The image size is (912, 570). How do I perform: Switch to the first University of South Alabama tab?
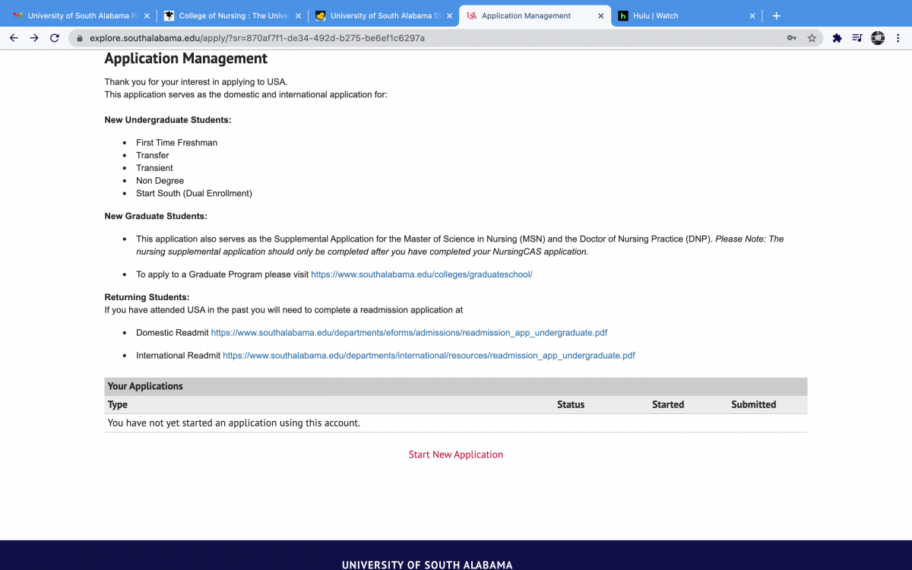coord(81,16)
